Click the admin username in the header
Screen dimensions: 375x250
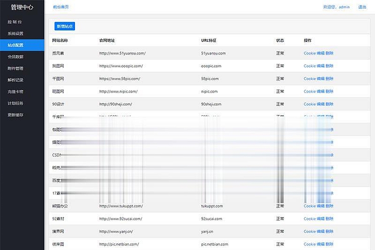[344, 7]
